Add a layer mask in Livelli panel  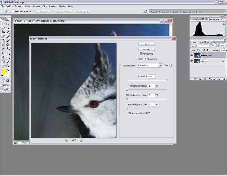[x=205, y=79]
